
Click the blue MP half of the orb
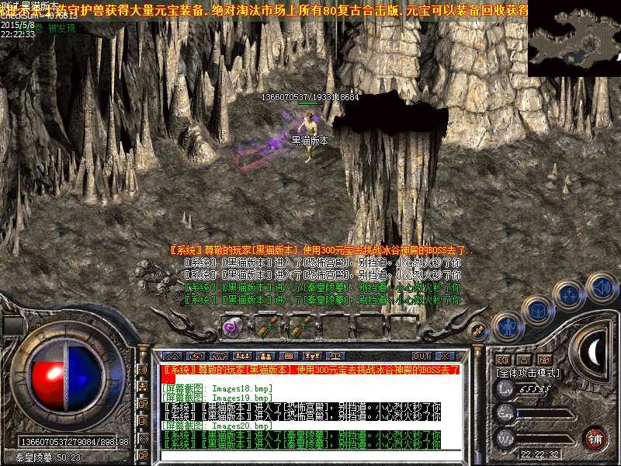tap(85, 378)
